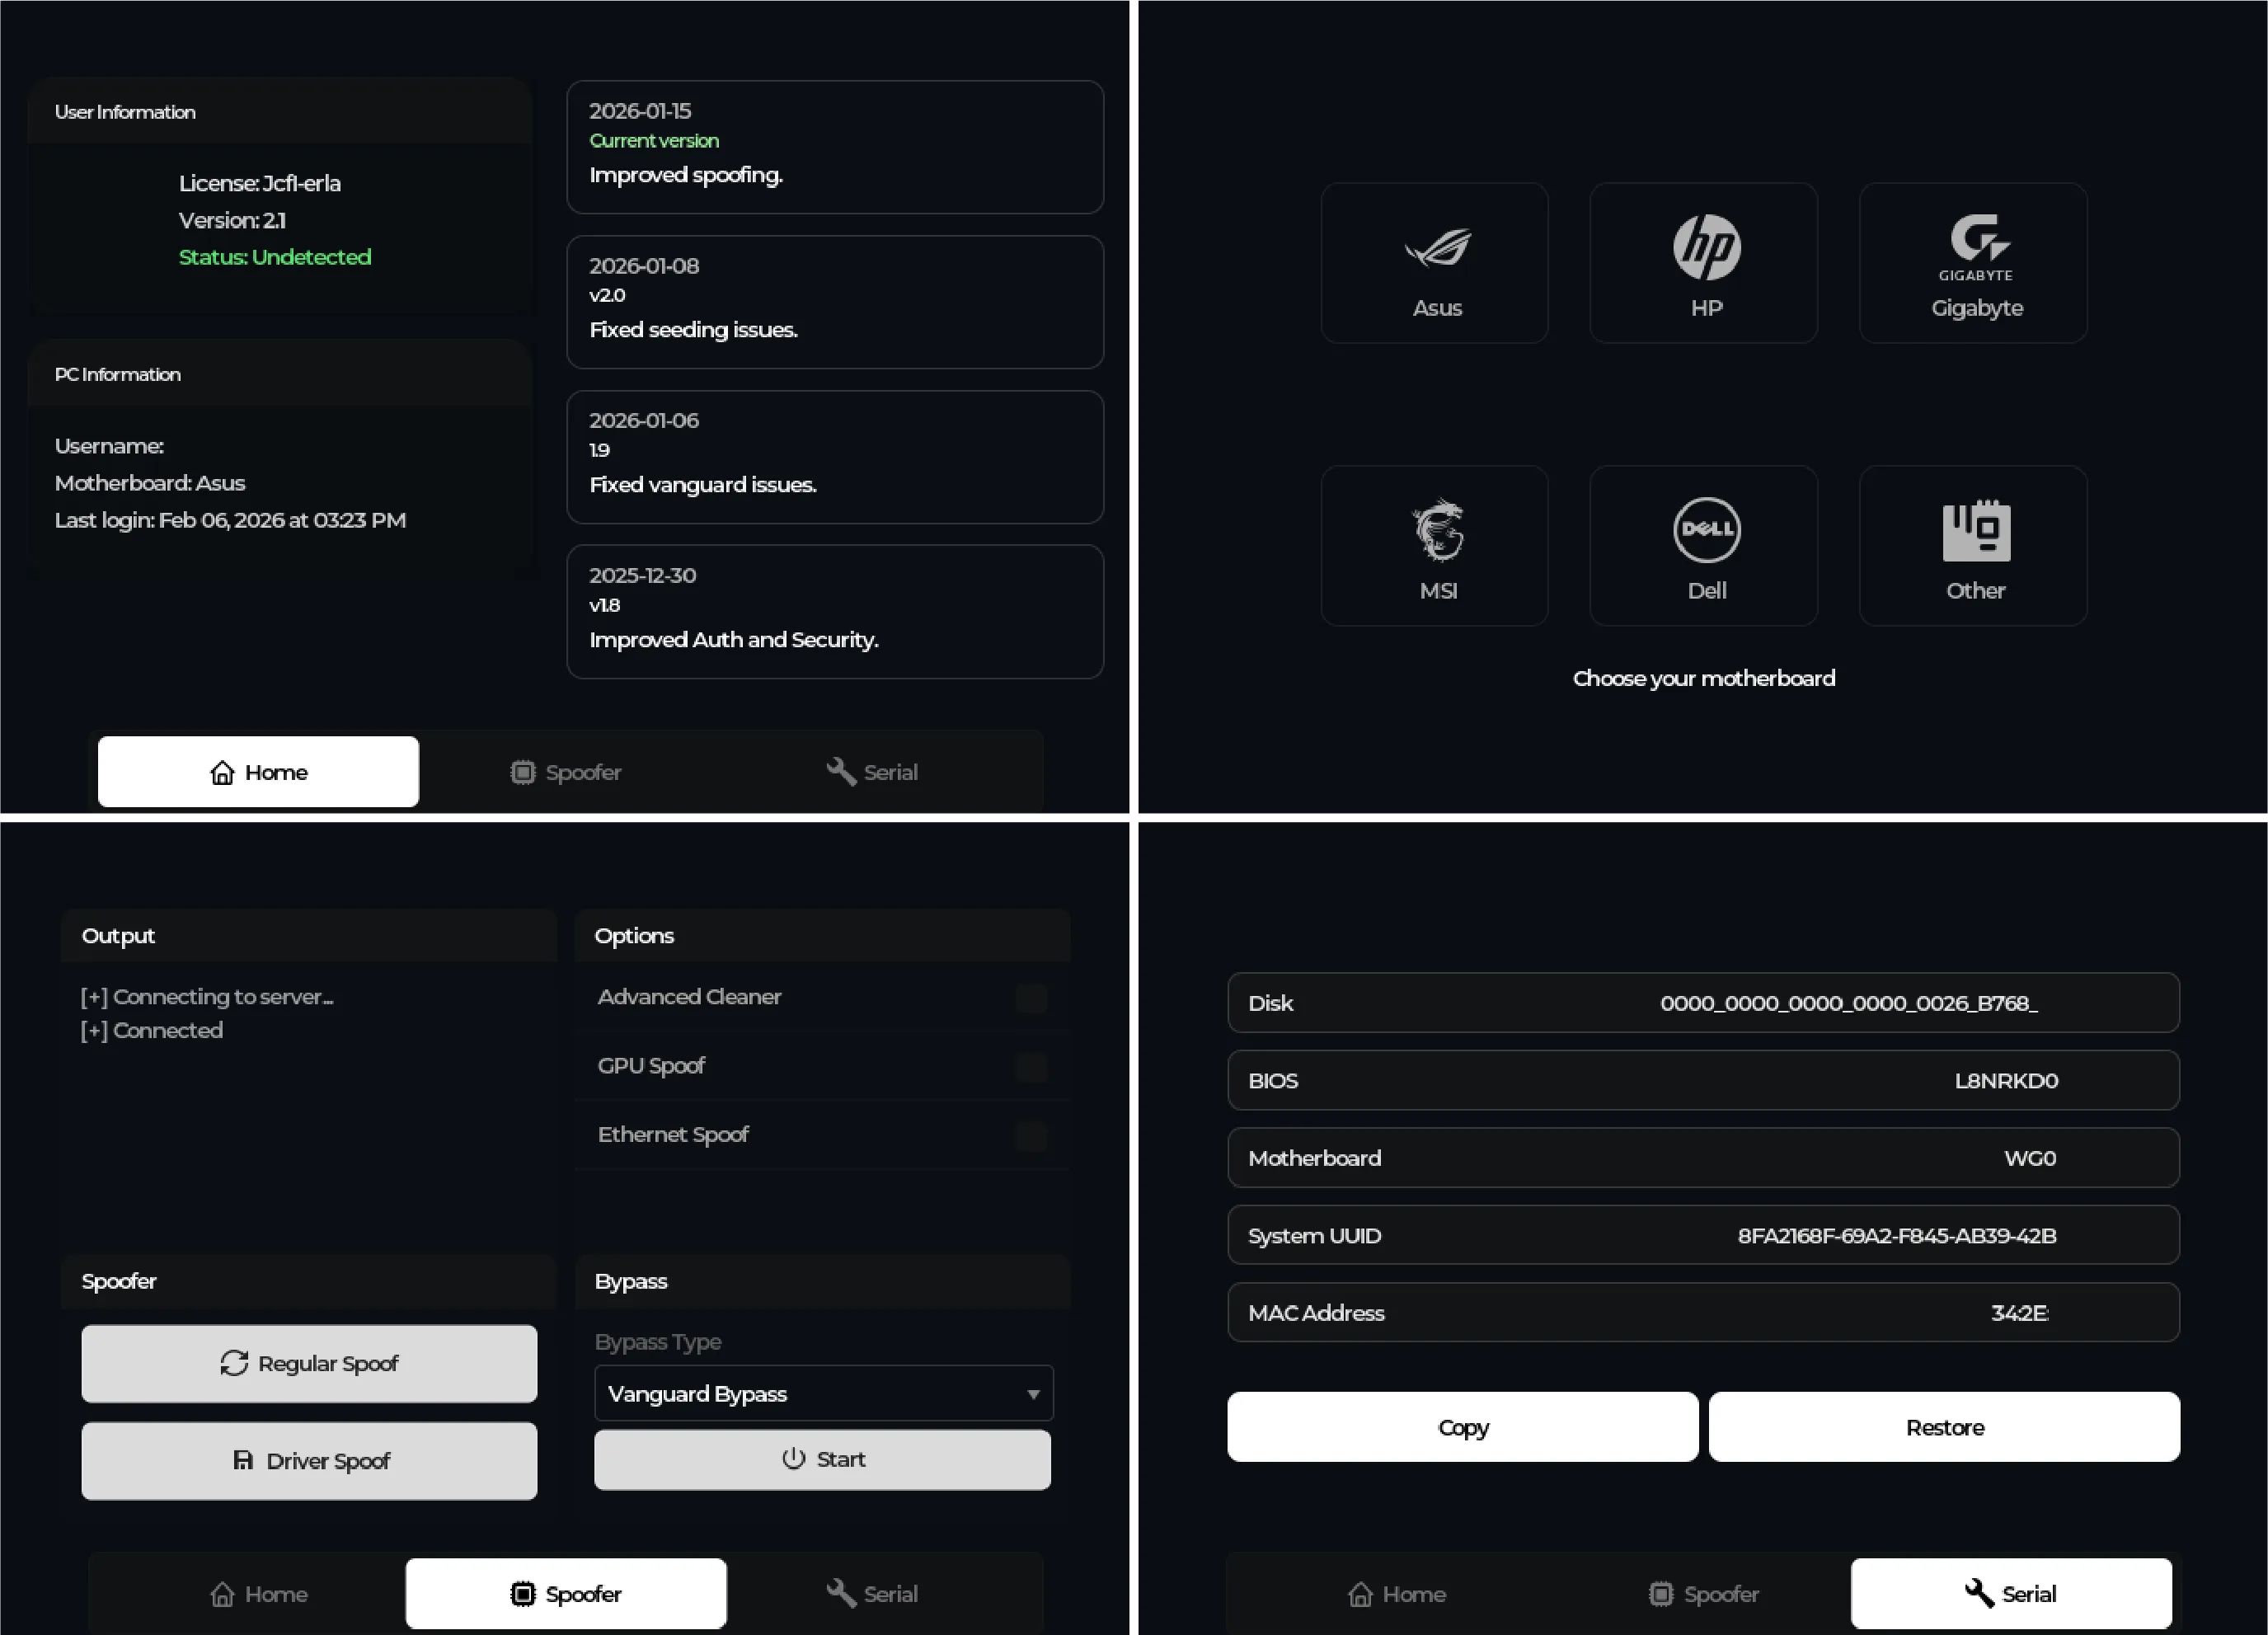The width and height of the screenshot is (2268, 1635).
Task: Select the Other motherboard chip icon
Action: (1976, 529)
